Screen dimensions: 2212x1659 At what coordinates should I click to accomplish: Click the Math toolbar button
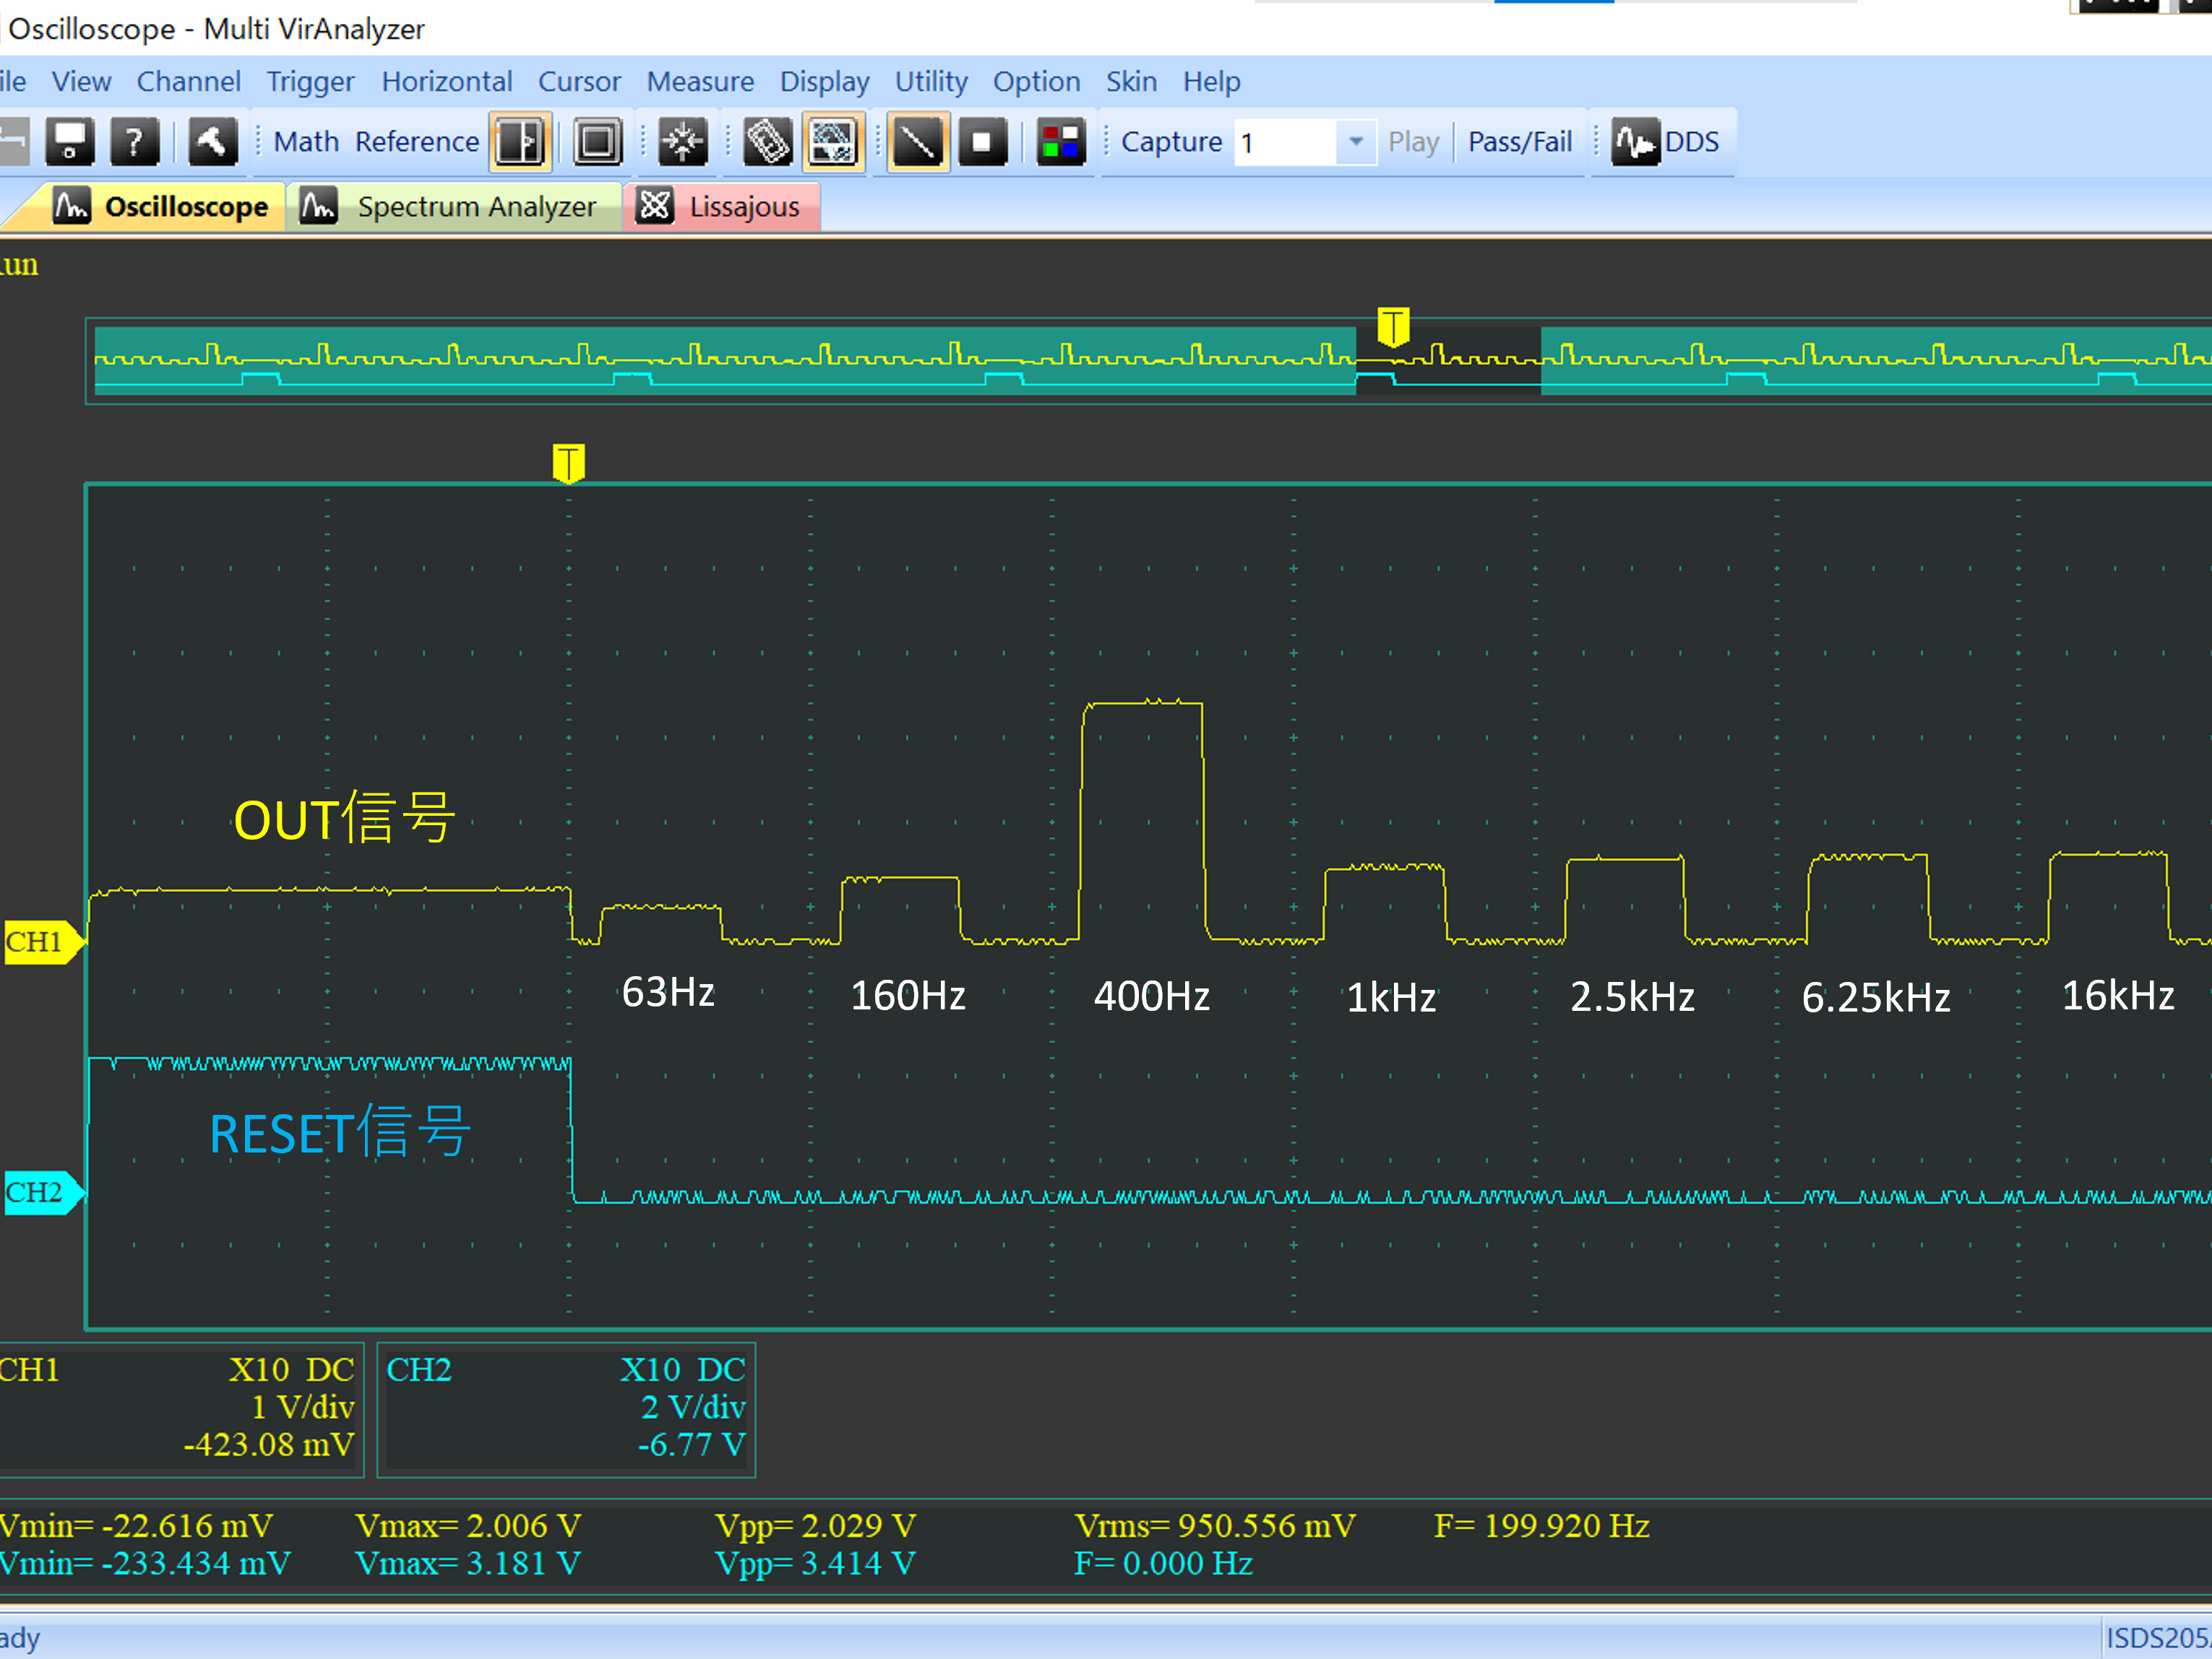[306, 142]
